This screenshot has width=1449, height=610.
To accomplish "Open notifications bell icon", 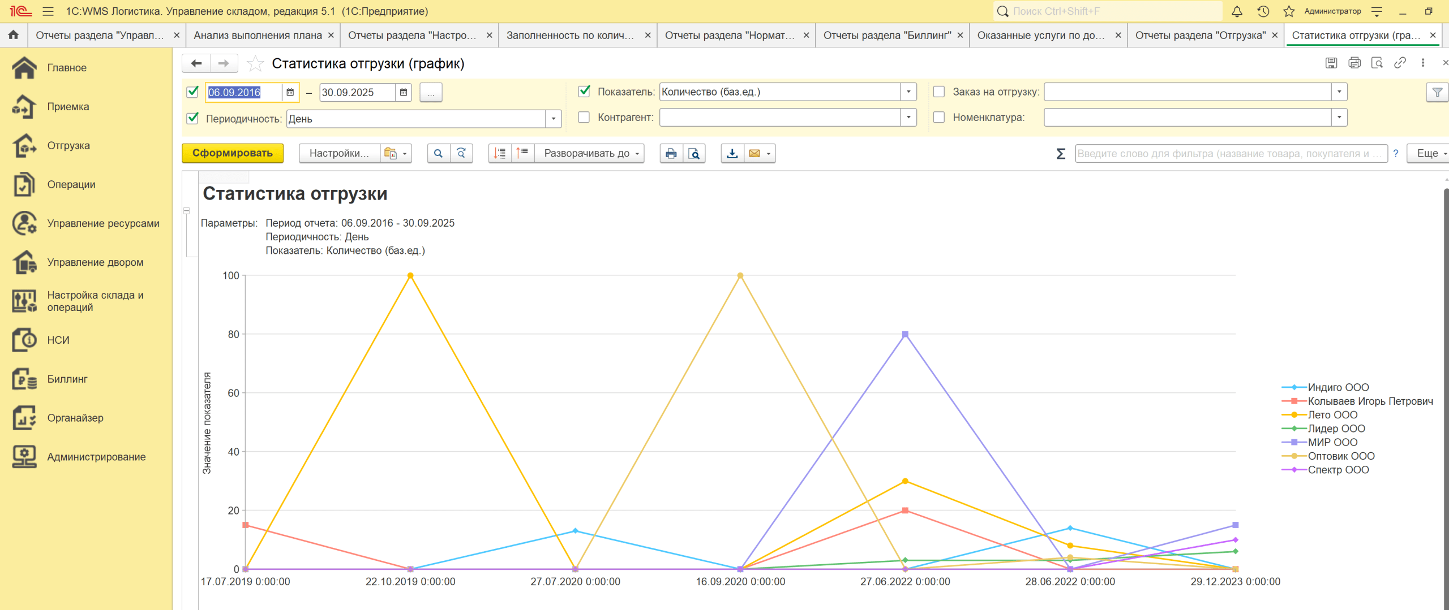I will pos(1237,11).
